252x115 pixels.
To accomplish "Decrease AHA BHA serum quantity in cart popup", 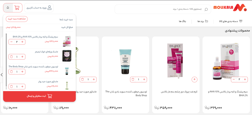I will click(x=11, y=42).
